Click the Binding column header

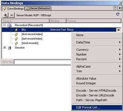pyautogui.click(x=58, y=21)
